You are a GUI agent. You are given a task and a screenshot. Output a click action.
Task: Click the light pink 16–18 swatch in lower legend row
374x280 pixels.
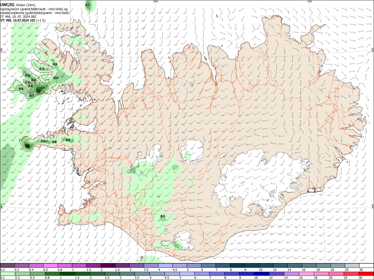tap(307, 274)
